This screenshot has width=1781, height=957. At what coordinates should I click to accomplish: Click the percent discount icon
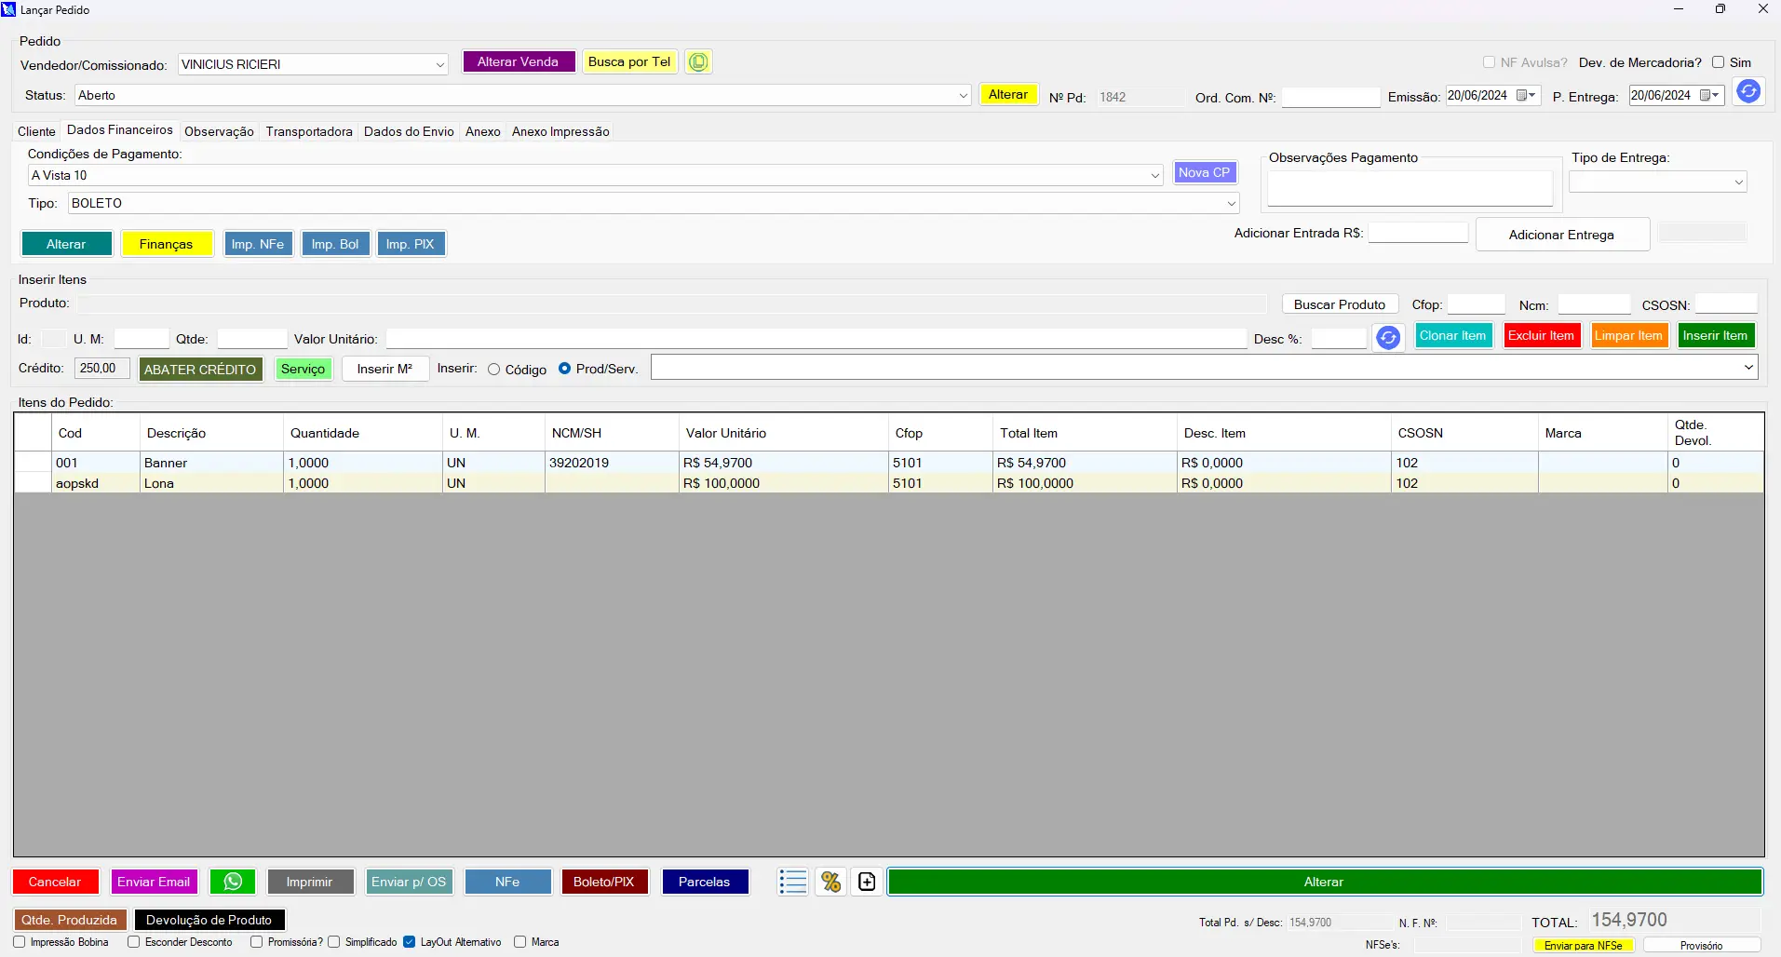tap(830, 882)
